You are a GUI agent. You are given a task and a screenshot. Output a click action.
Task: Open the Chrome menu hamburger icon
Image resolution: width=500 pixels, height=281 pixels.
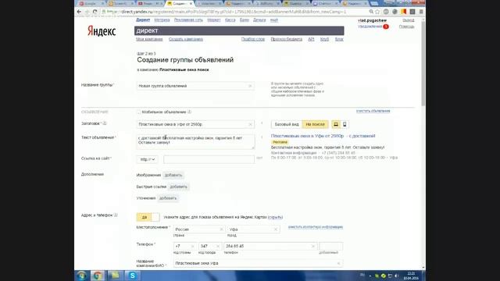[x=421, y=12]
